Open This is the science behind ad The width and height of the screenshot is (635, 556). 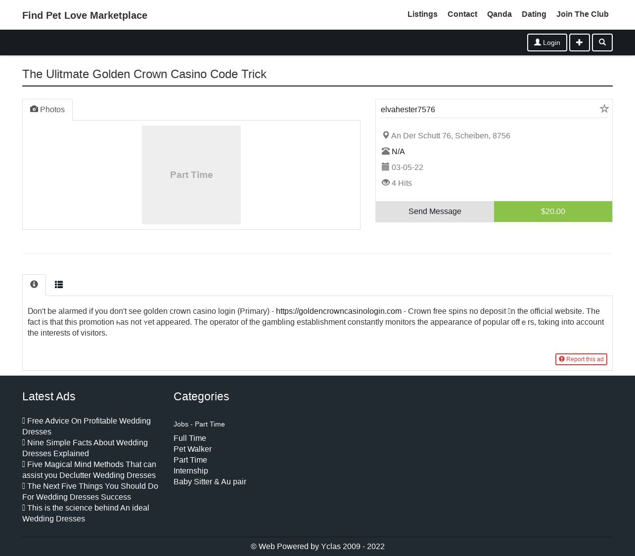pyautogui.click(x=86, y=513)
